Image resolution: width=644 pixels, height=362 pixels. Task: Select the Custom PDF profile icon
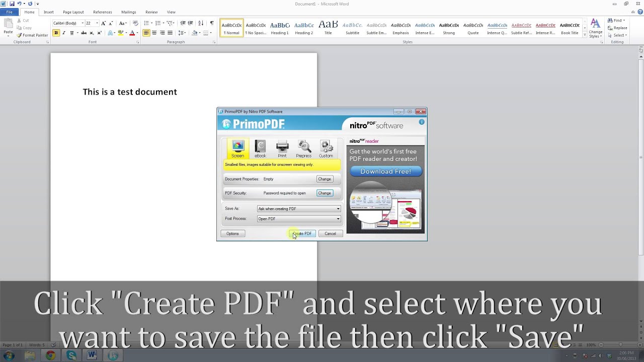(326, 149)
